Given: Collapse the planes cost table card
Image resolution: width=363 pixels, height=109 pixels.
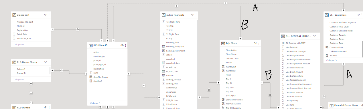Looking at the screenshot, I should click(19, 44).
